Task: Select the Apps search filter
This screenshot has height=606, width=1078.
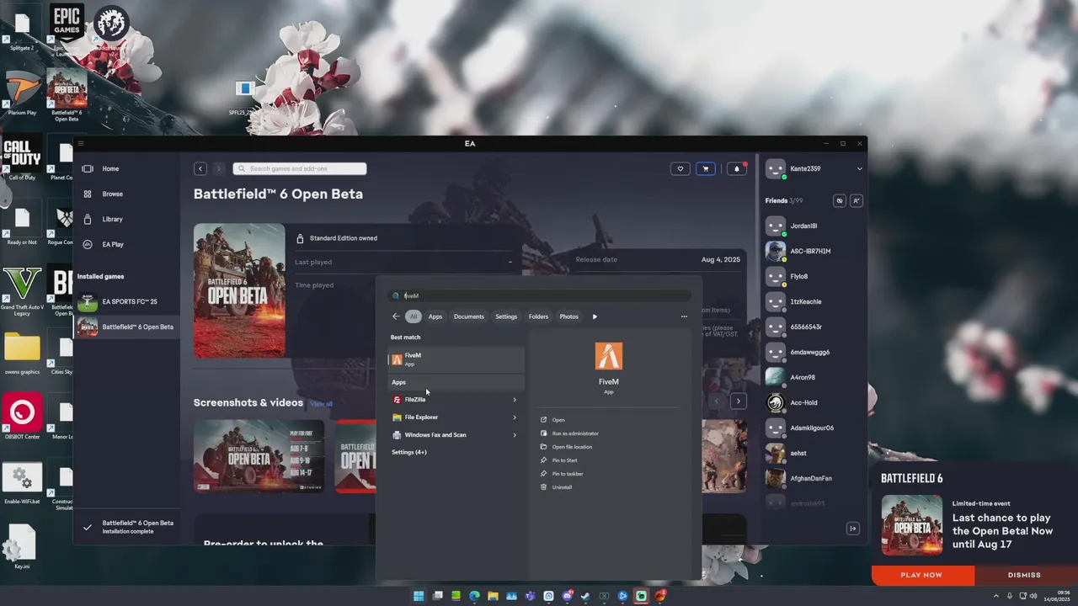Action: (435, 316)
